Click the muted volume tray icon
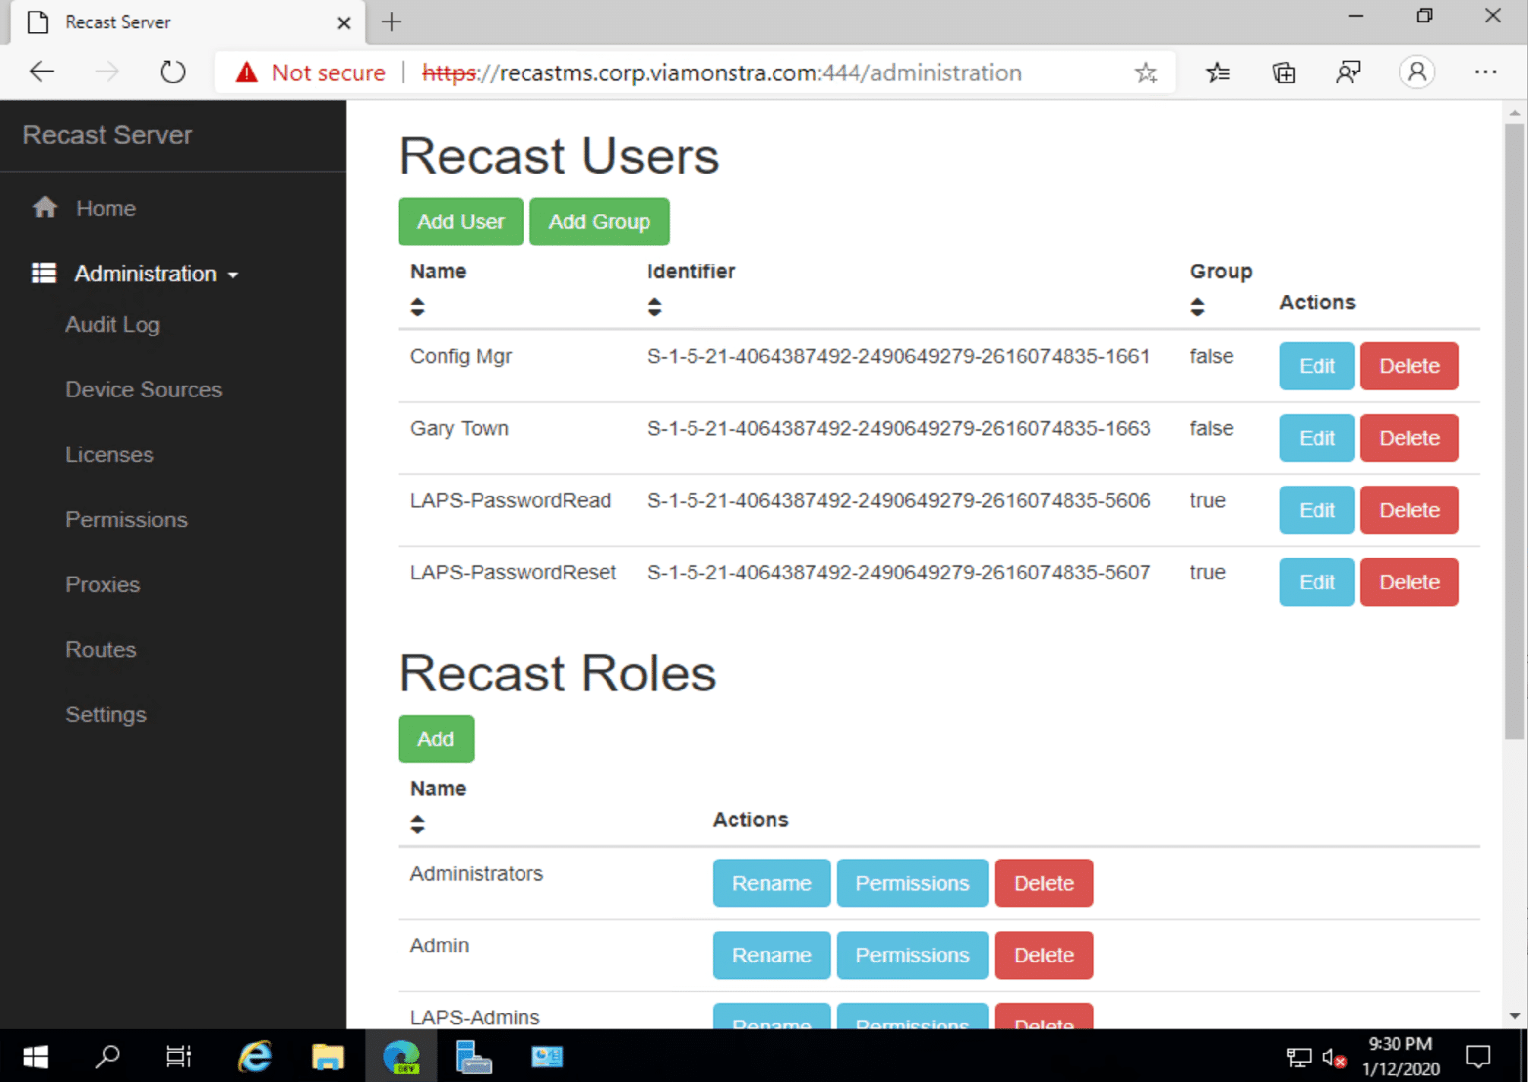This screenshot has width=1528, height=1082. (1334, 1058)
